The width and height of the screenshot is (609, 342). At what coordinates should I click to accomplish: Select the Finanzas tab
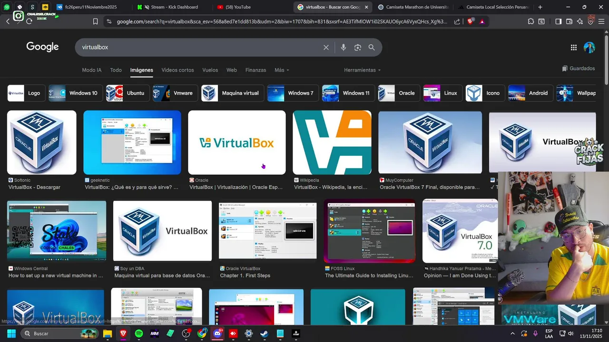click(x=255, y=70)
